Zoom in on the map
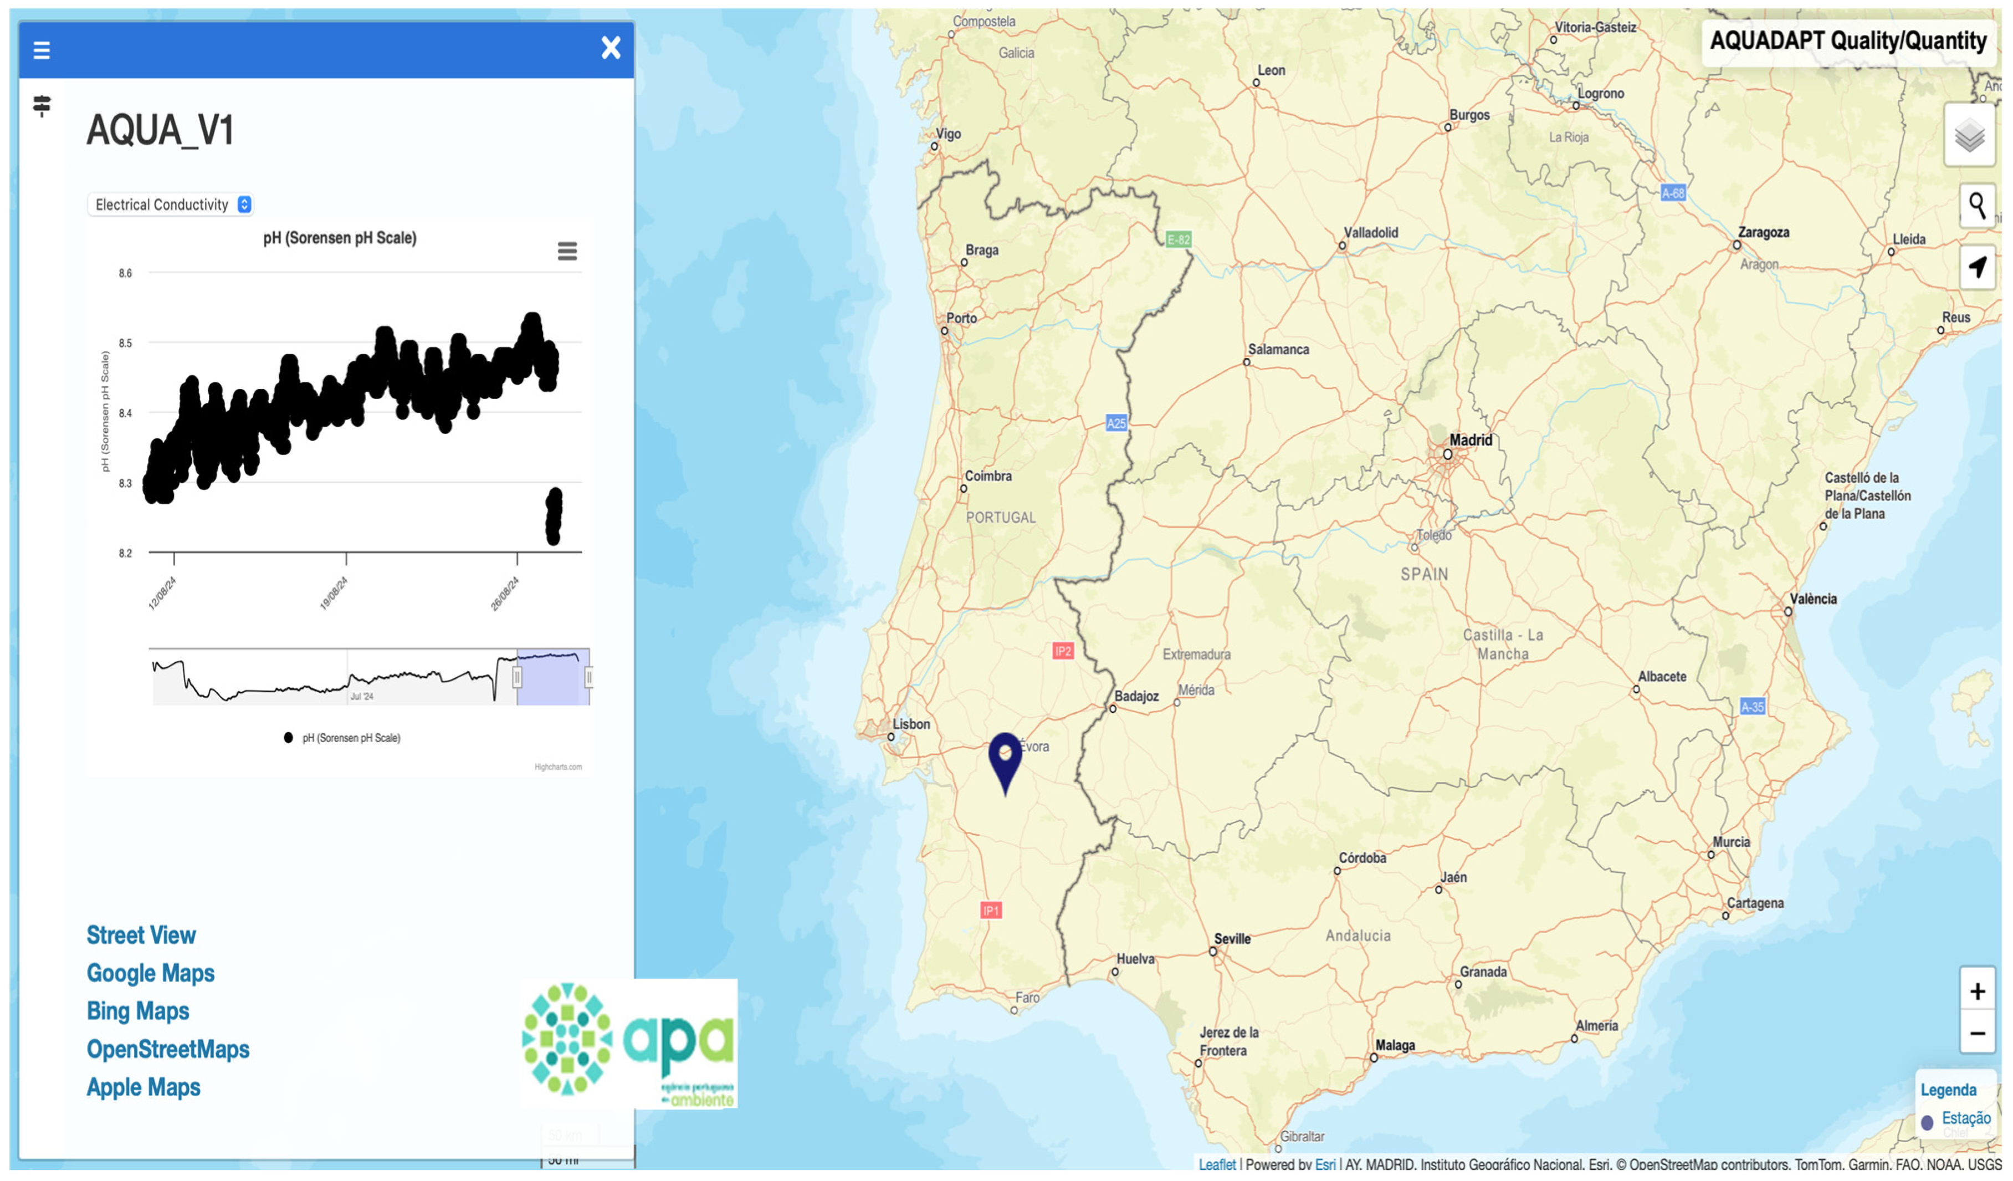 pyautogui.click(x=1977, y=991)
